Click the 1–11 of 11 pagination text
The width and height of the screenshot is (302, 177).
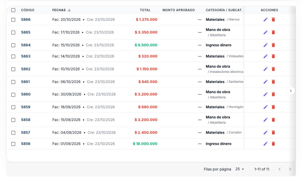[x=262, y=169]
